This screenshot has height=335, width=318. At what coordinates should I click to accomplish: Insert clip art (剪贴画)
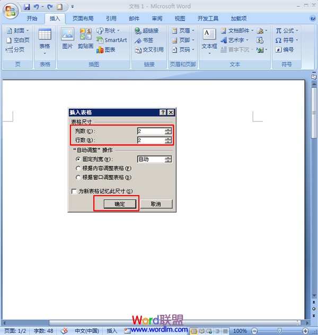pos(85,39)
